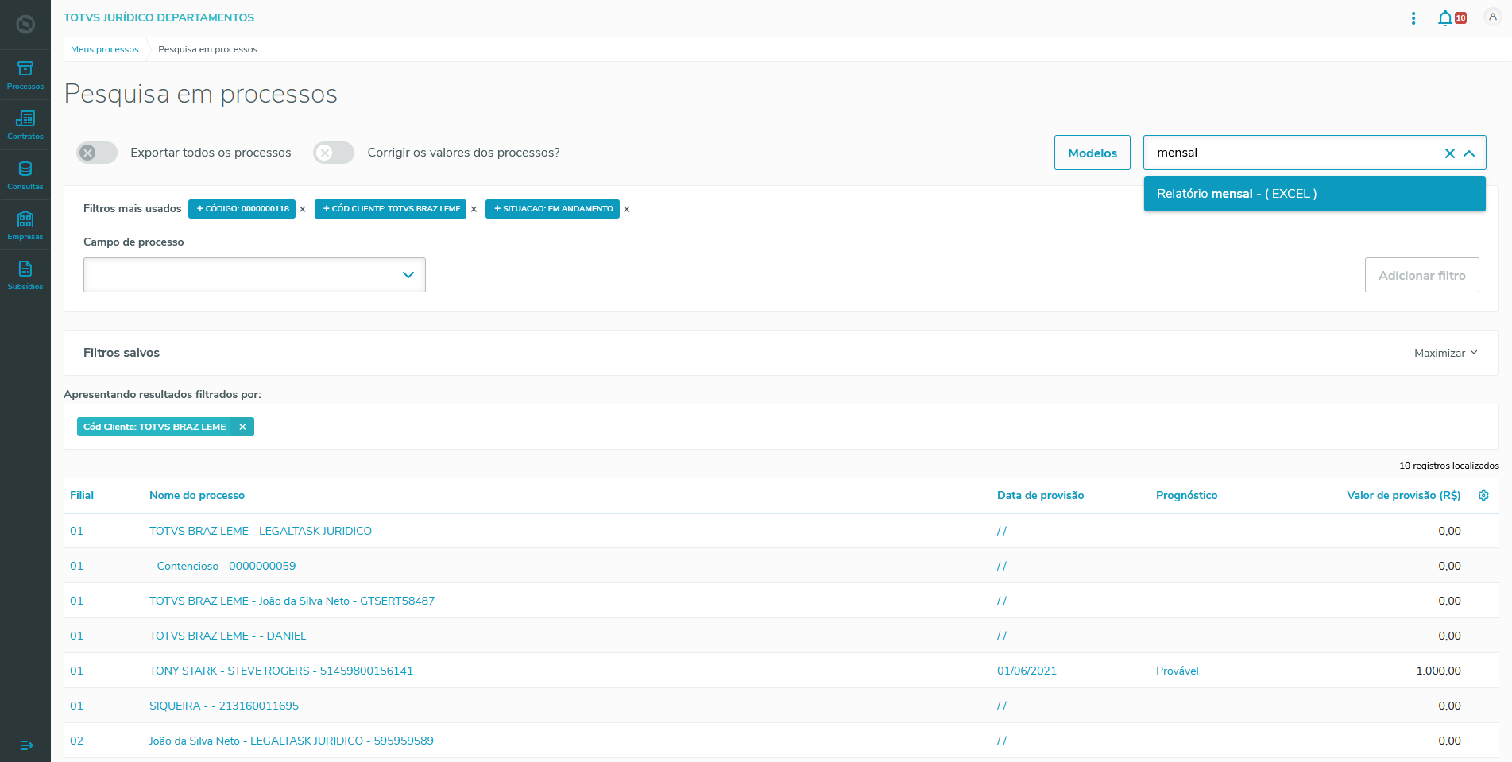Expand the sidebar menu with the arrow icon
This screenshot has height=762, width=1512.
(x=26, y=745)
